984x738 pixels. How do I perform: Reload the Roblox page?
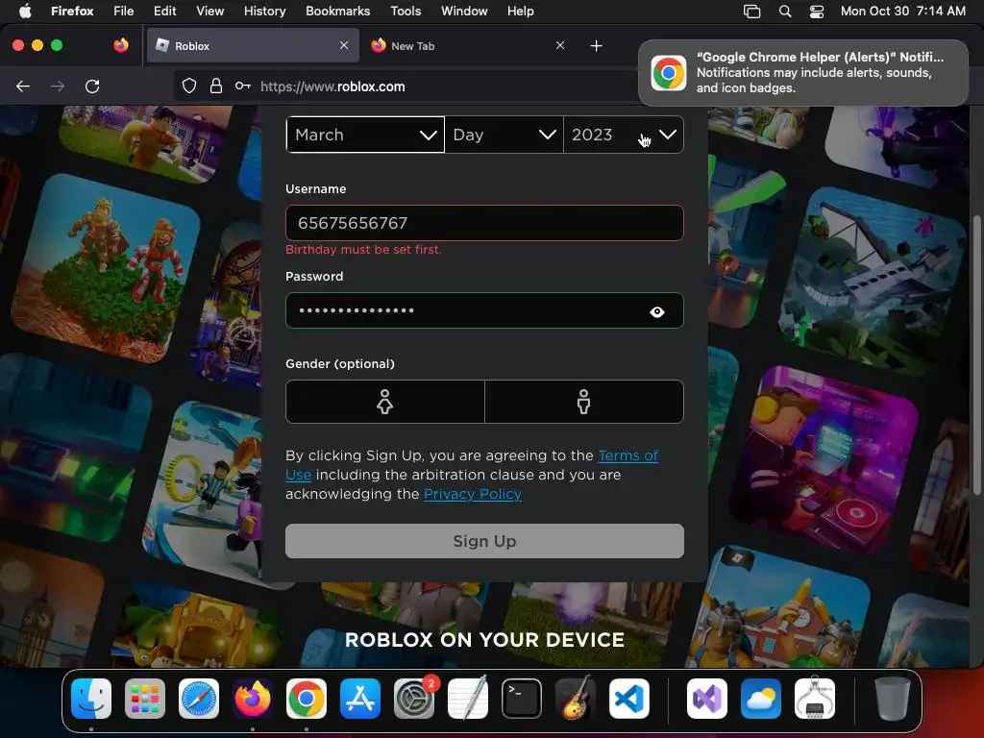92,86
